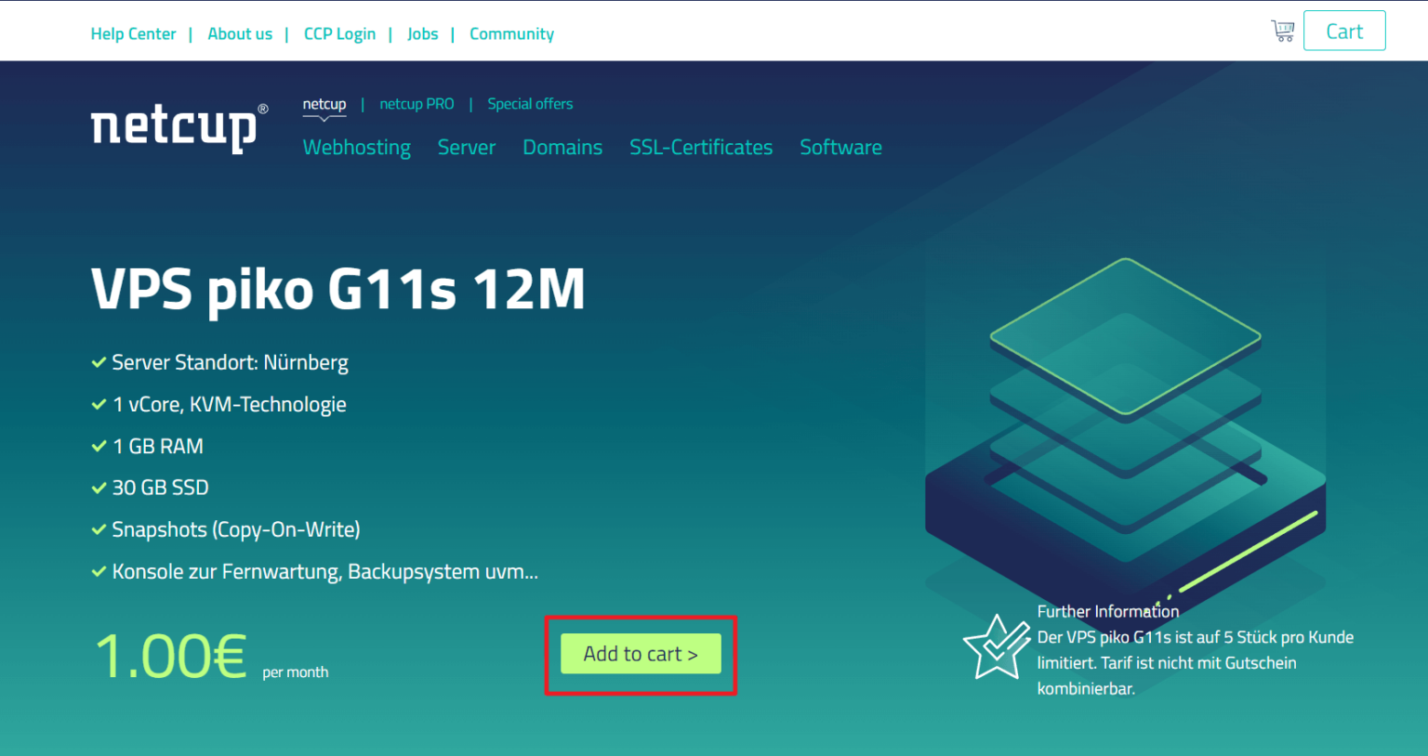Screen dimensions: 1428x756
Task: View Special offers tab
Action: pyautogui.click(x=530, y=104)
